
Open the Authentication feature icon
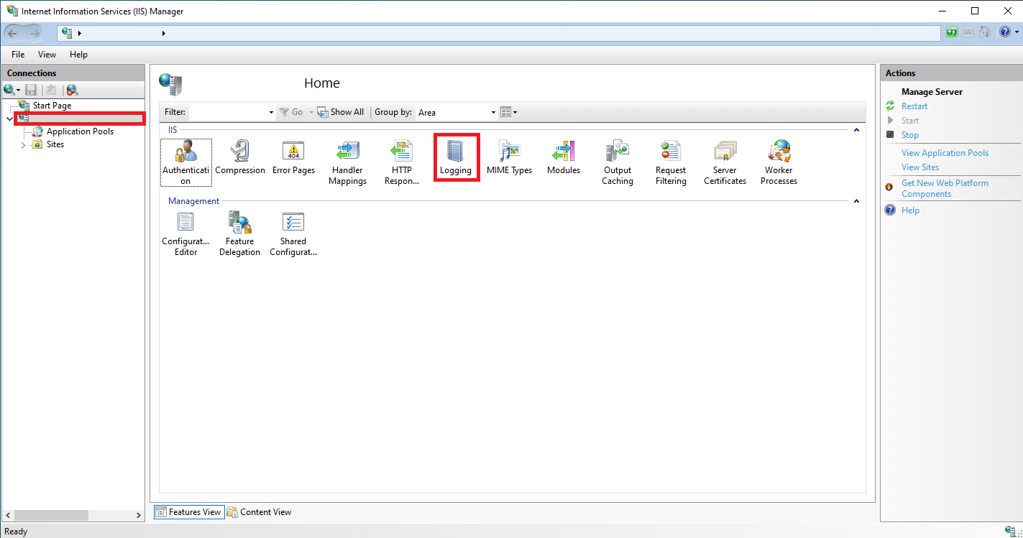[x=185, y=162]
